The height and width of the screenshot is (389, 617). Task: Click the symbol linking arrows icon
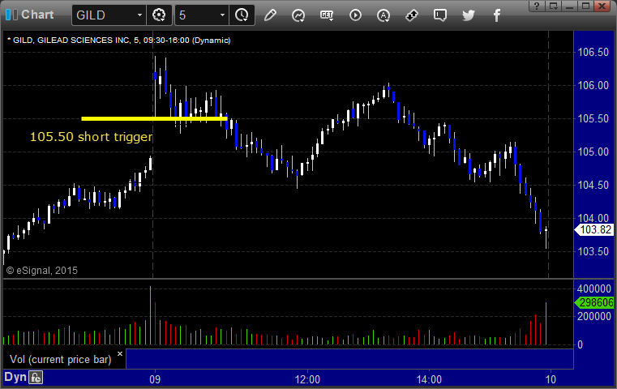pos(412,15)
